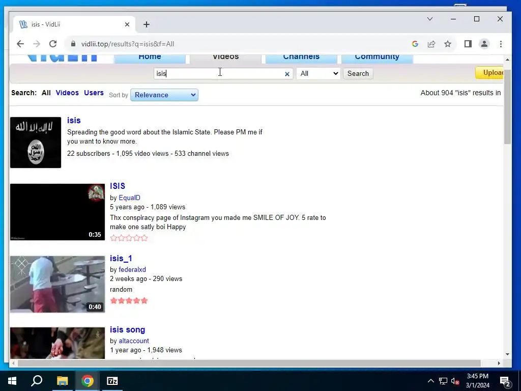Clear the search box with the X icon
Viewport: 521px width, 391px height.
[287, 74]
